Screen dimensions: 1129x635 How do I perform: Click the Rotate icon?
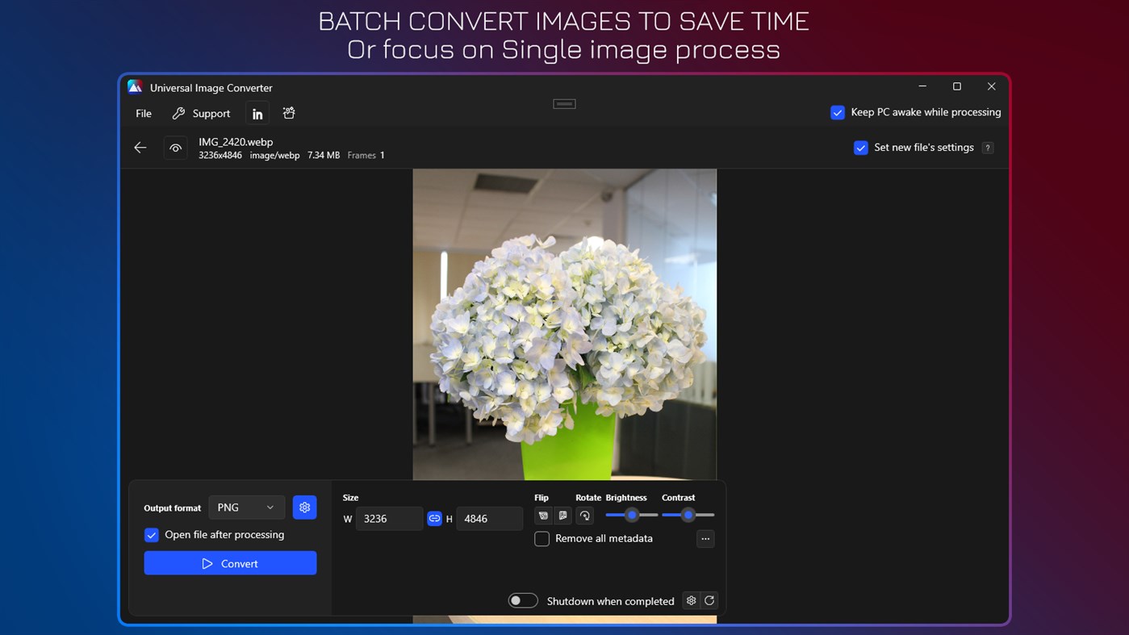[584, 516]
